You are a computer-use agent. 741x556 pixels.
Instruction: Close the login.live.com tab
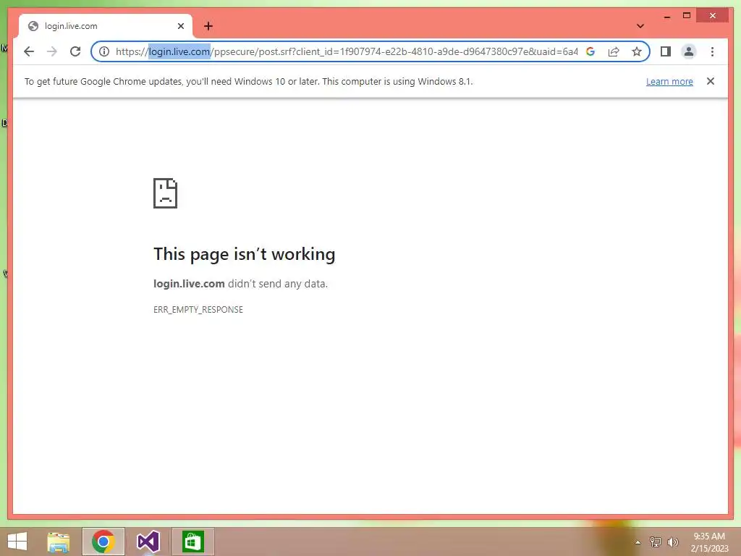coord(180,26)
